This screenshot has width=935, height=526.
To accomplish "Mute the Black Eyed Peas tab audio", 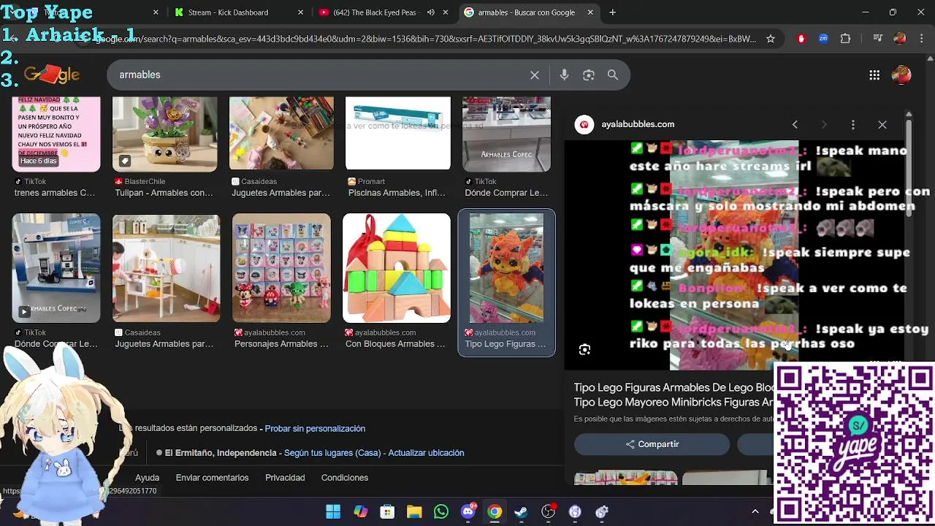I will (x=430, y=12).
